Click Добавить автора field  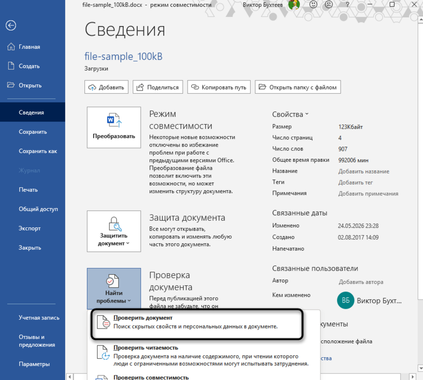point(361,282)
